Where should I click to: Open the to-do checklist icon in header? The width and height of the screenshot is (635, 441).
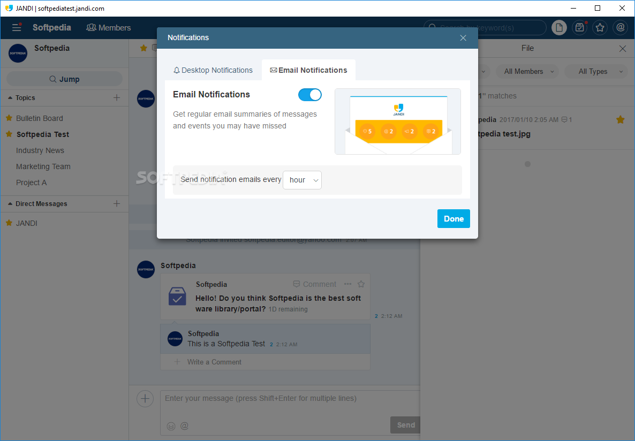tap(579, 27)
